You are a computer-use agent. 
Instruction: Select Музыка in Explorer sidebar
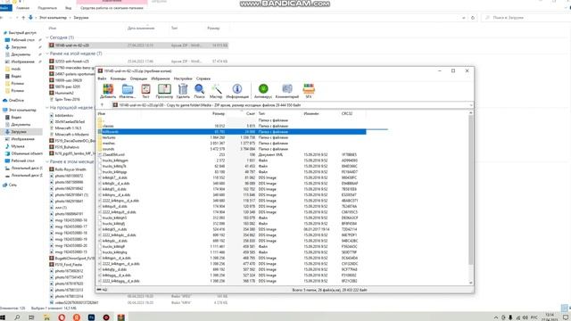(18, 146)
